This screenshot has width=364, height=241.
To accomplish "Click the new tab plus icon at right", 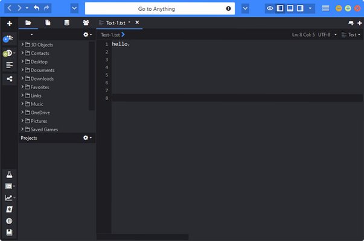I will (x=360, y=23).
